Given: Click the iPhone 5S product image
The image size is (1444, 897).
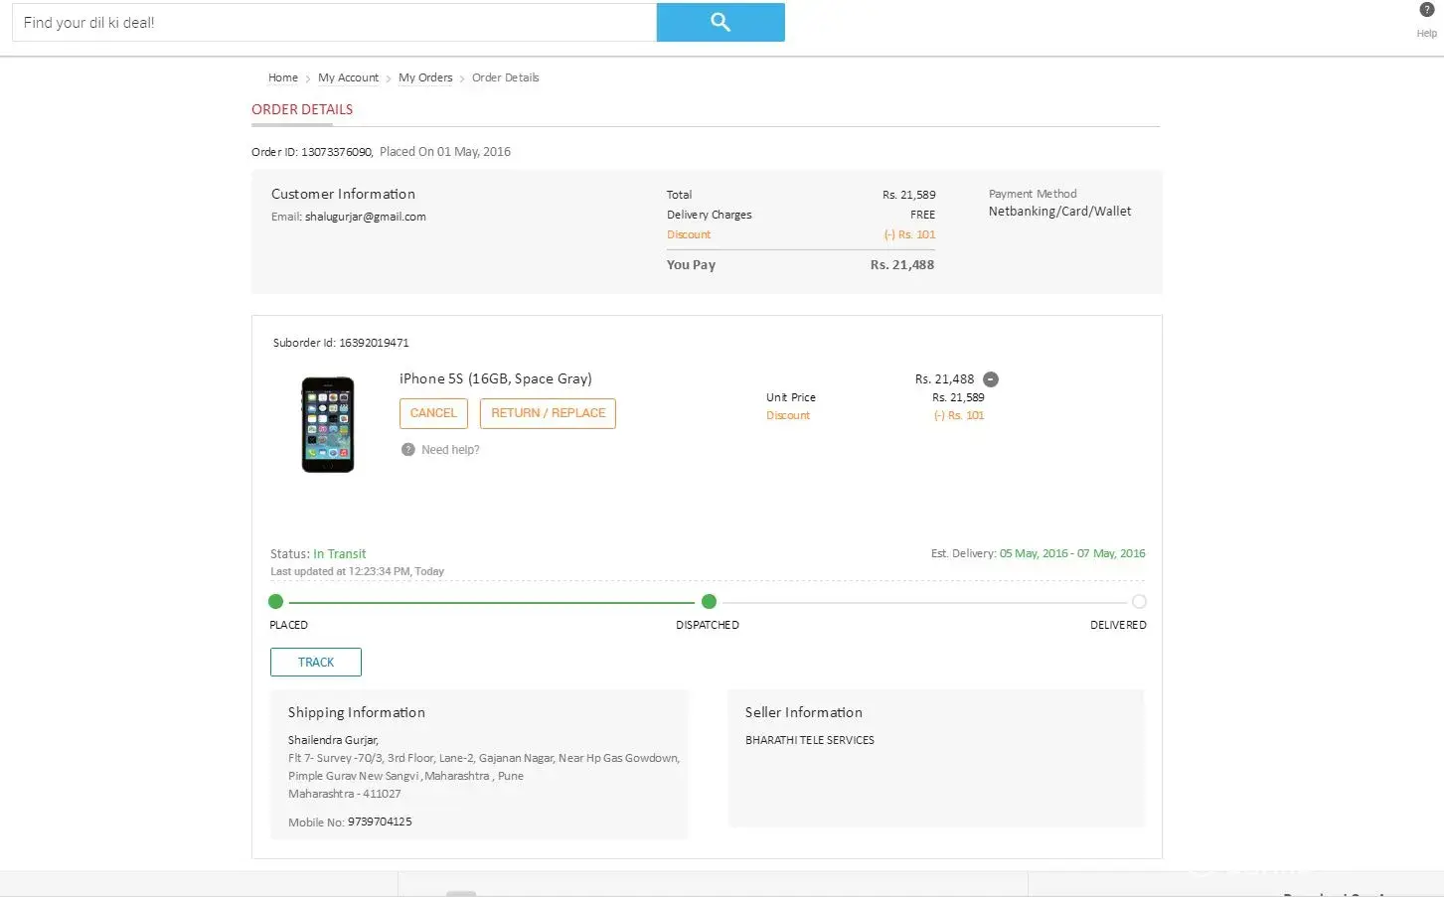Looking at the screenshot, I should [328, 424].
